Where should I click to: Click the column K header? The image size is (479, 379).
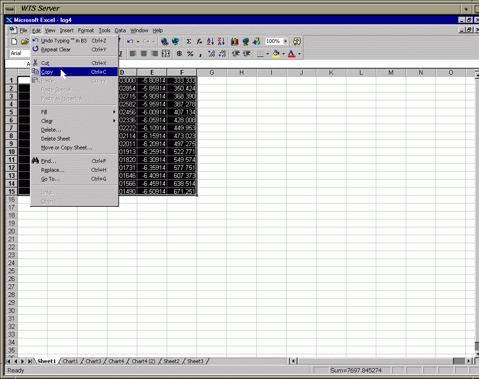pos(331,72)
